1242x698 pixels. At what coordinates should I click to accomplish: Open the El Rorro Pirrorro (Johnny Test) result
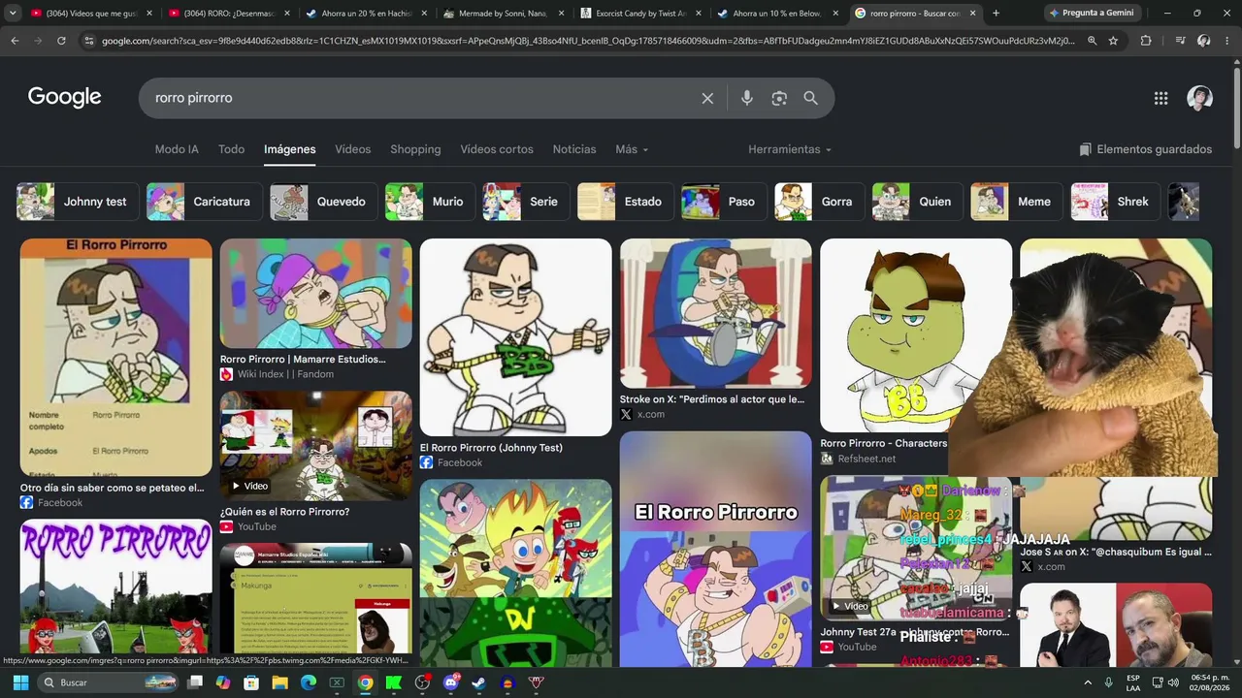[491, 448]
